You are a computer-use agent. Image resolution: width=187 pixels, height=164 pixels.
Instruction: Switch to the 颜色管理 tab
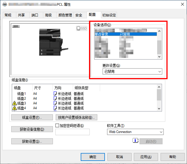[x=65, y=15]
